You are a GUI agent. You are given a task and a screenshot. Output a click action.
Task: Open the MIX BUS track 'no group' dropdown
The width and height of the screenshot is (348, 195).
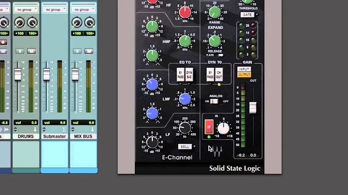tap(83, 10)
